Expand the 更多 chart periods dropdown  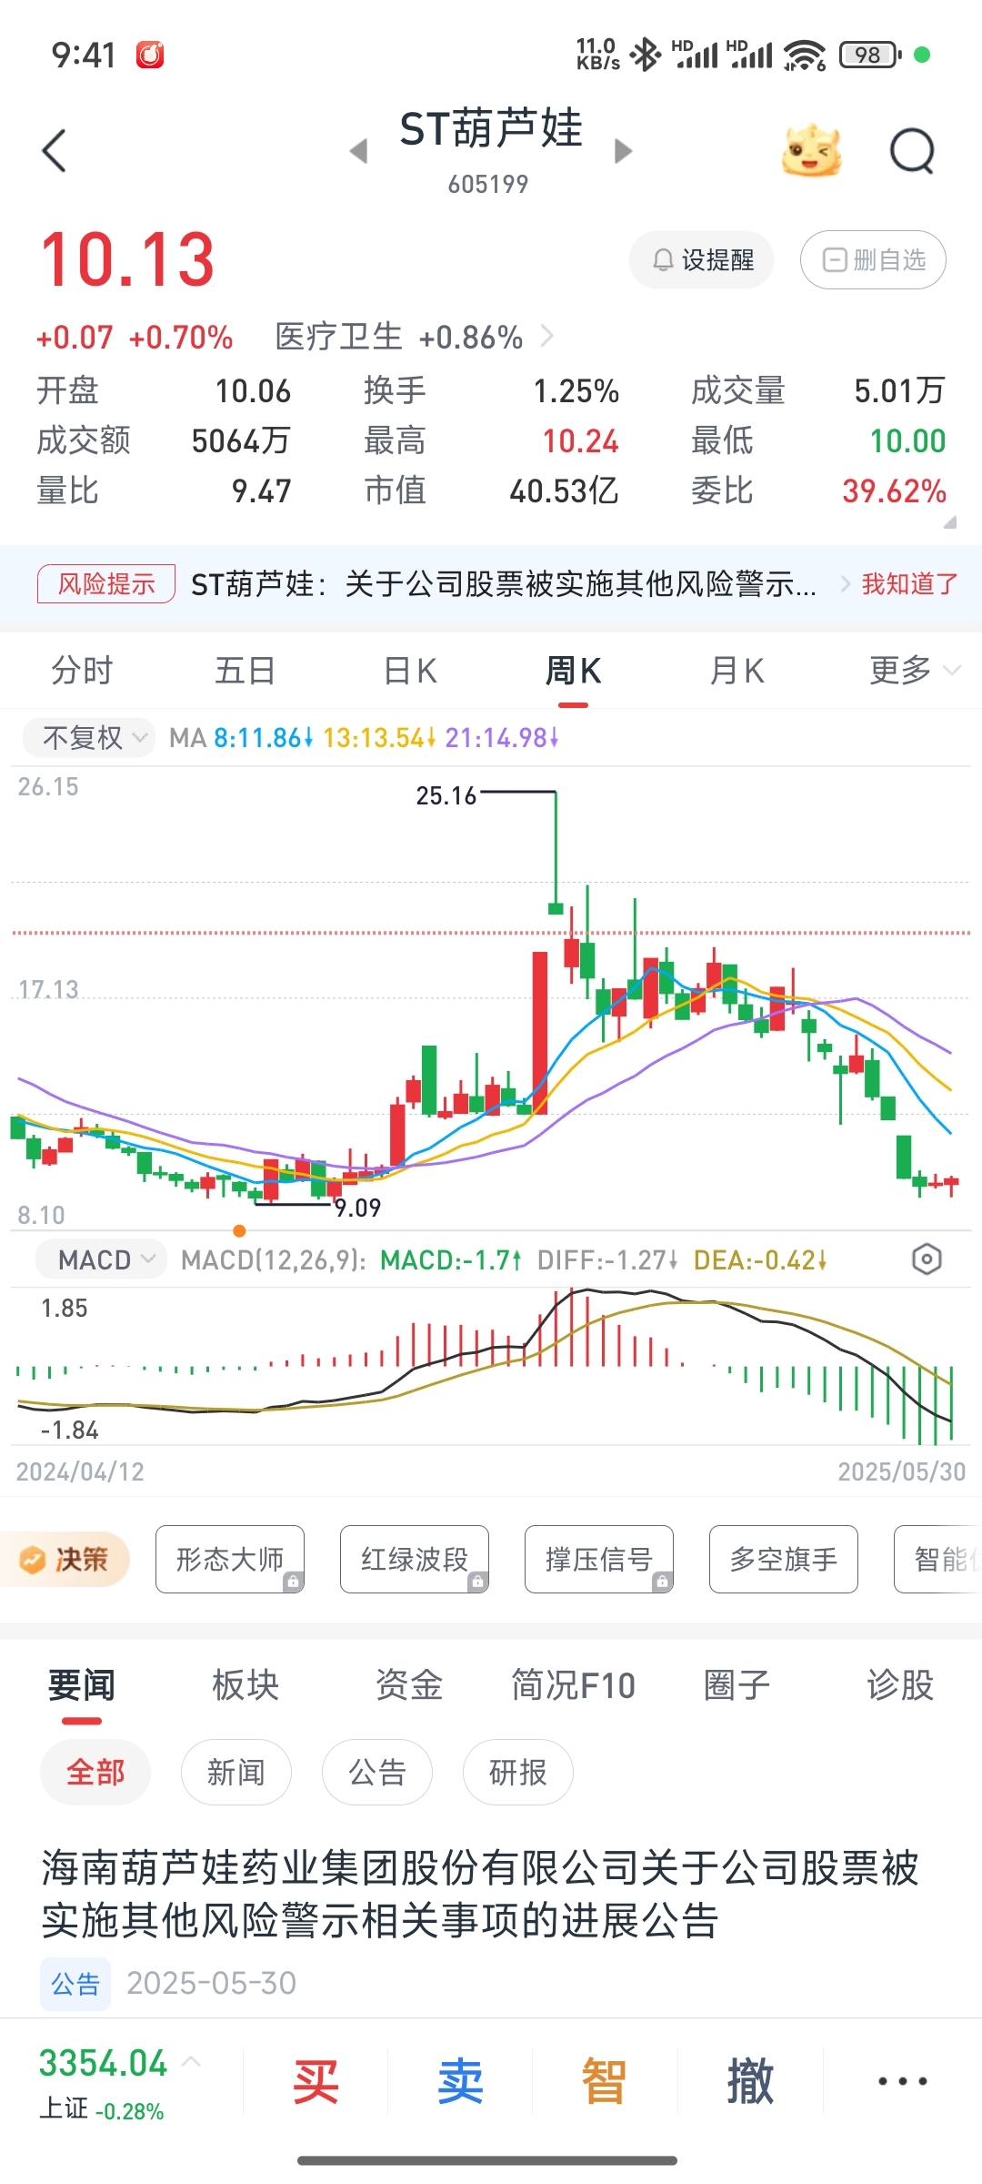913,672
